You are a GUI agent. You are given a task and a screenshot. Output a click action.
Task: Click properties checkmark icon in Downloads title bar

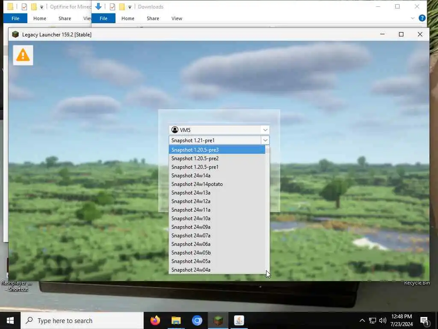point(112,7)
